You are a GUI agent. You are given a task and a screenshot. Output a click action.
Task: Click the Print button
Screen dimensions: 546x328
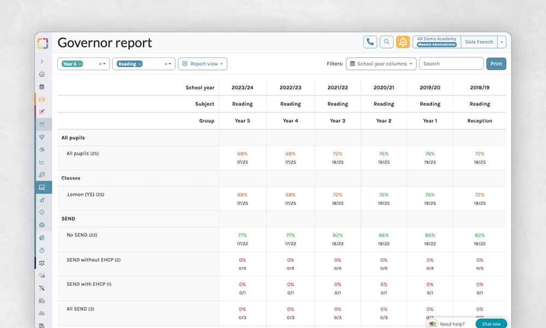[x=496, y=64]
